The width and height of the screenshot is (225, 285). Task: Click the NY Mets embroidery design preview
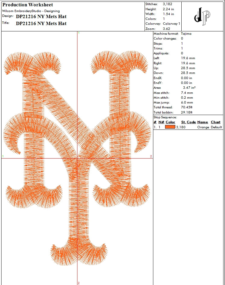[77, 158]
